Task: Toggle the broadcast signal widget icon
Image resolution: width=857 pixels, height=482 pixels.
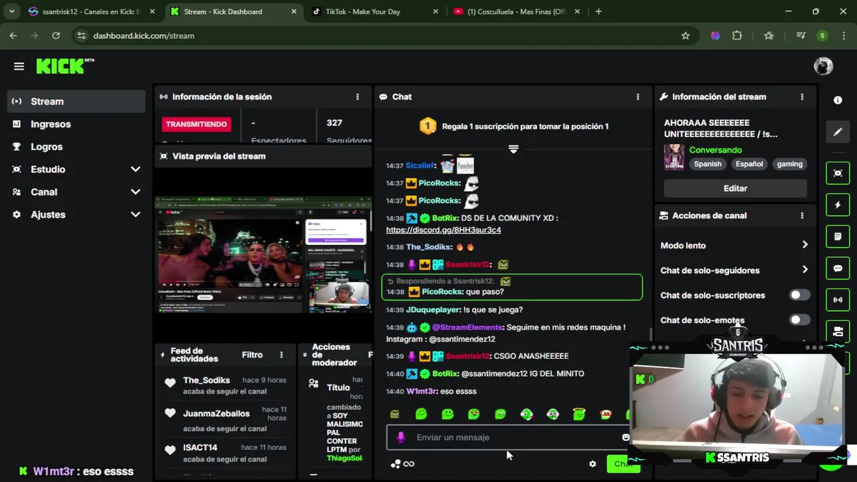Action: 838,299
